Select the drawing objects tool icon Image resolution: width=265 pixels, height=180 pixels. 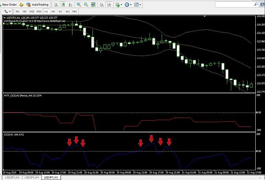point(6,11)
